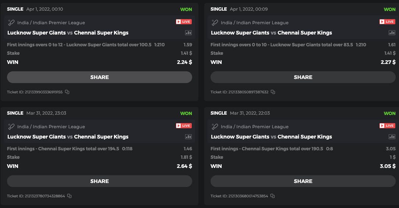
Task: Click the LIVE badge on the 00:09 bet
Action: click(387, 22)
